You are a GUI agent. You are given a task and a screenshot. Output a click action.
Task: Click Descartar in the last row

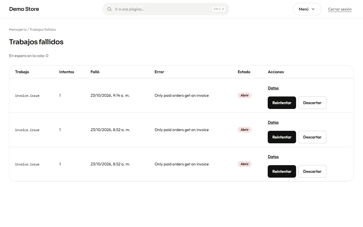(312, 171)
